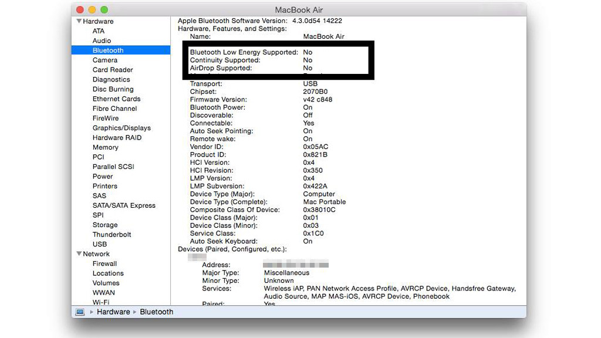601x338 pixels.
Task: Select Printers in the sidebar
Action: [105, 186]
